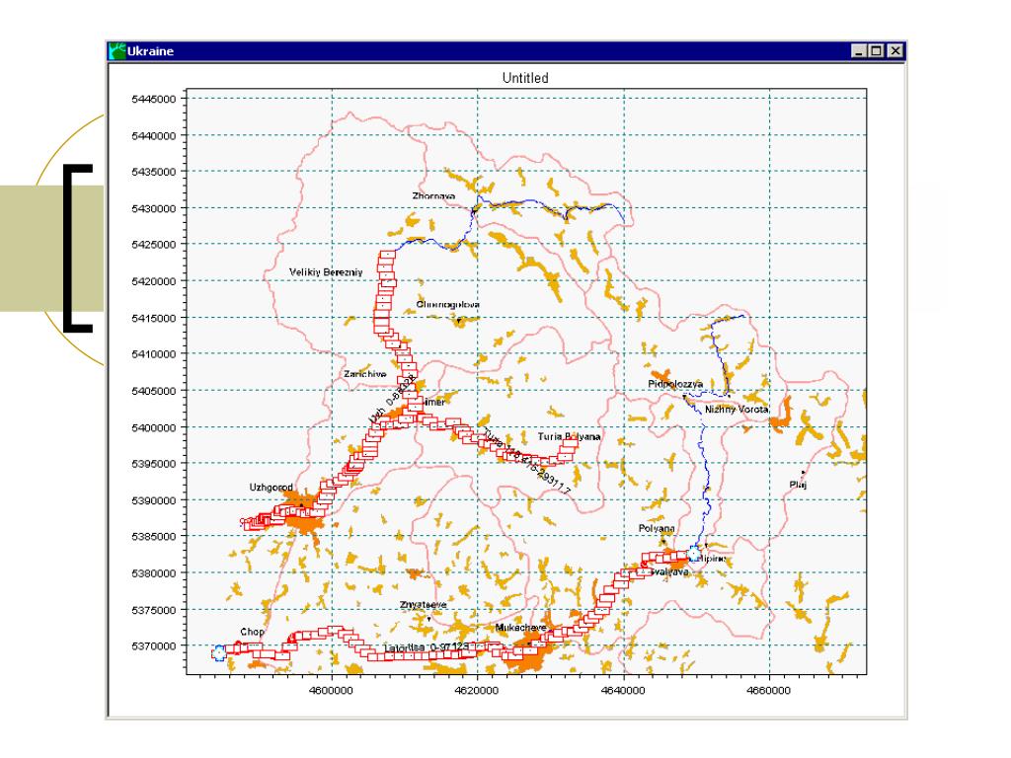Image resolution: width=1011 pixels, height=758 pixels.
Task: Click y-axis value 5405000
Action: pyautogui.click(x=153, y=391)
